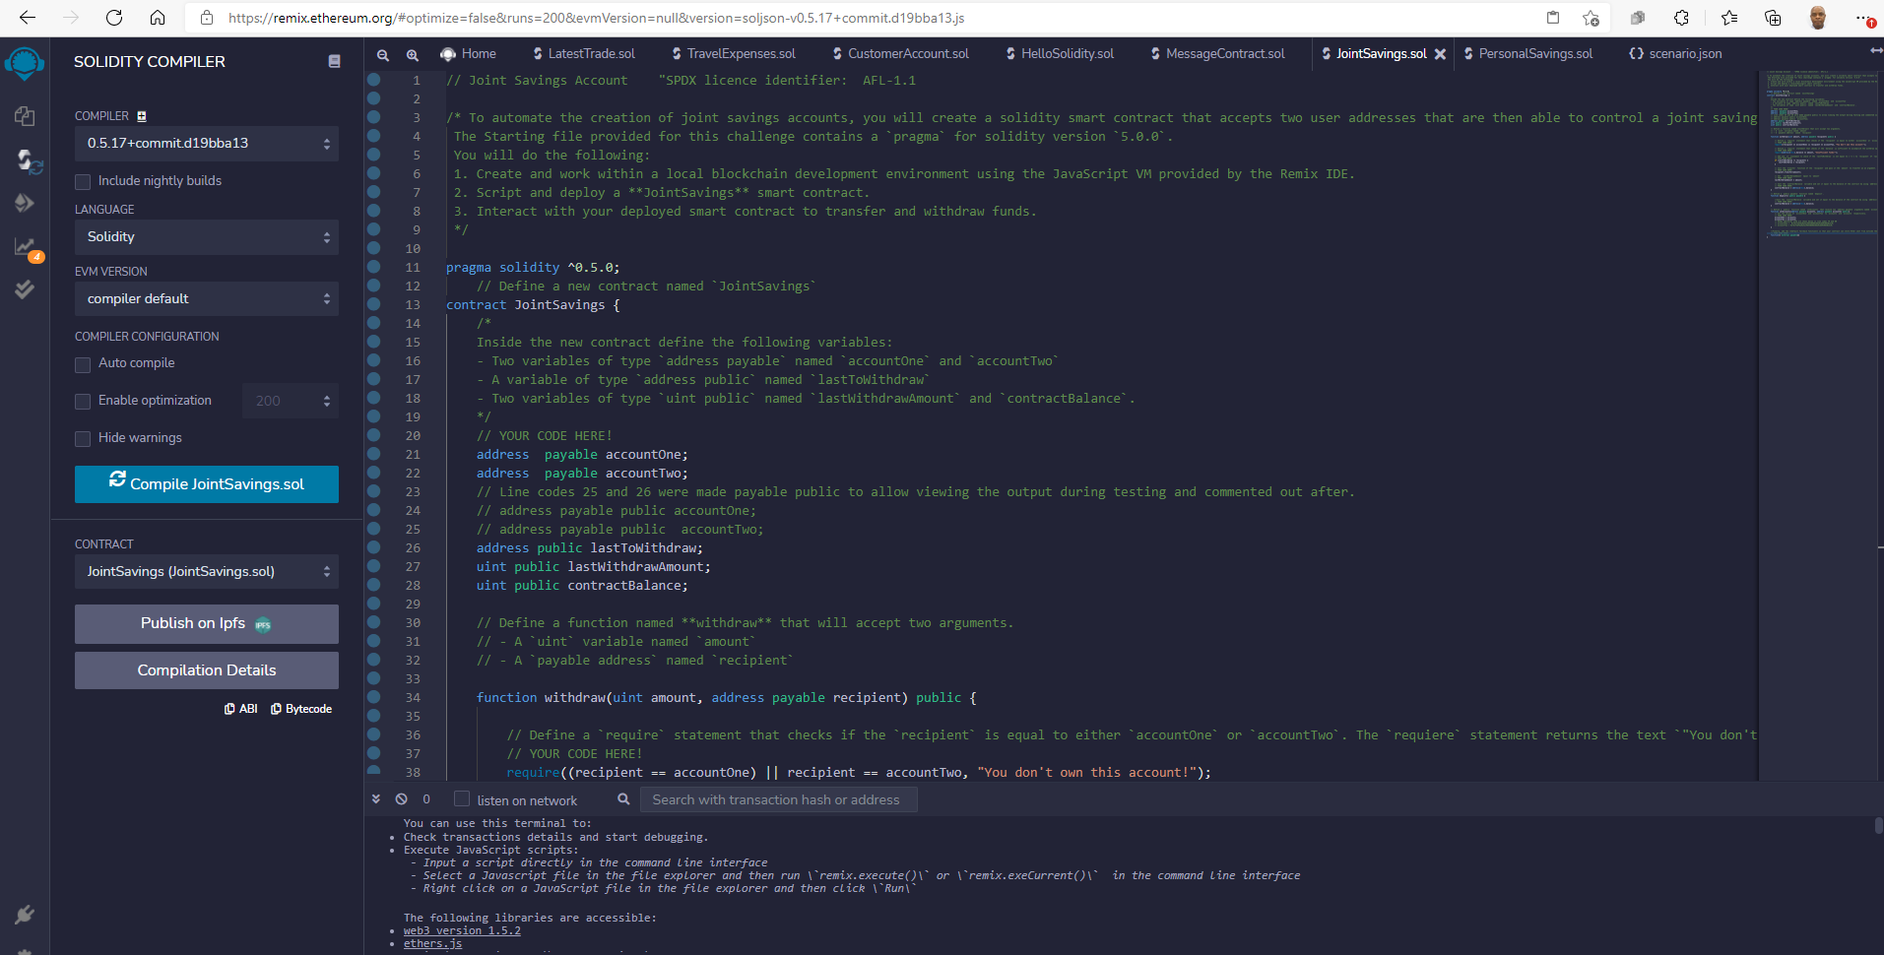
Task: Check the Enable optimization option
Action: point(83,401)
